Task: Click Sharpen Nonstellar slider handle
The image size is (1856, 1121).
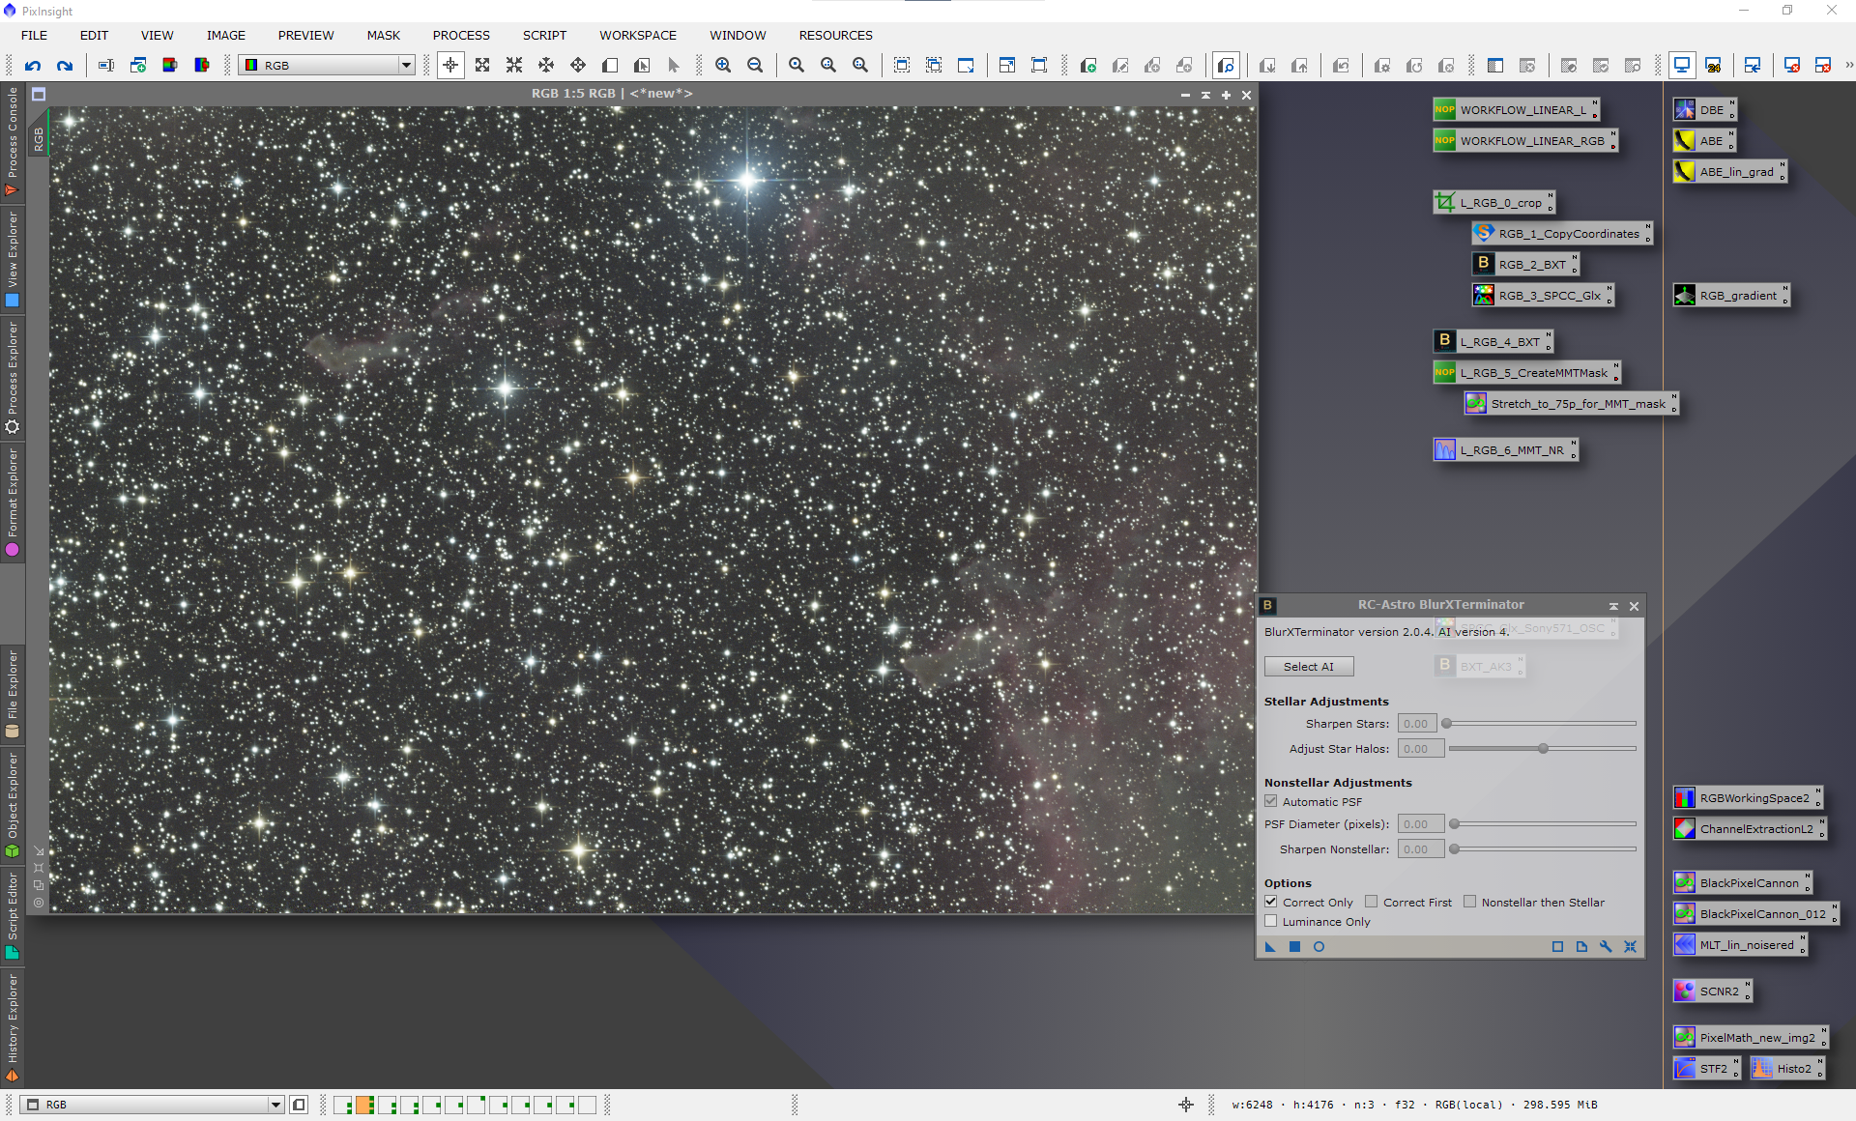Action: click(x=1454, y=848)
